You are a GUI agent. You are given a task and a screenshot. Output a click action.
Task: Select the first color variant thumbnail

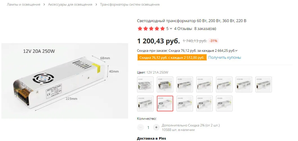pyautogui.click(x=145, y=84)
